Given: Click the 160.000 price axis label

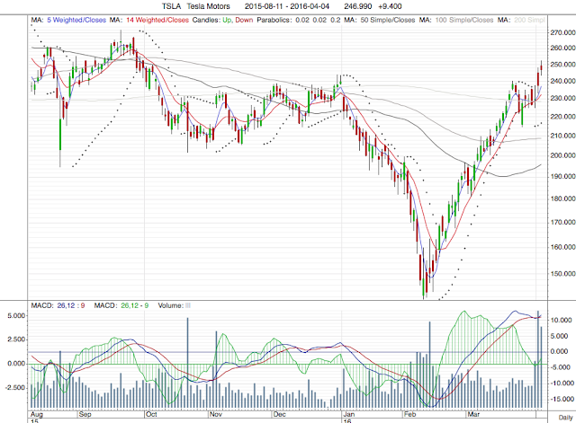Looking at the screenshot, I should [x=562, y=247].
